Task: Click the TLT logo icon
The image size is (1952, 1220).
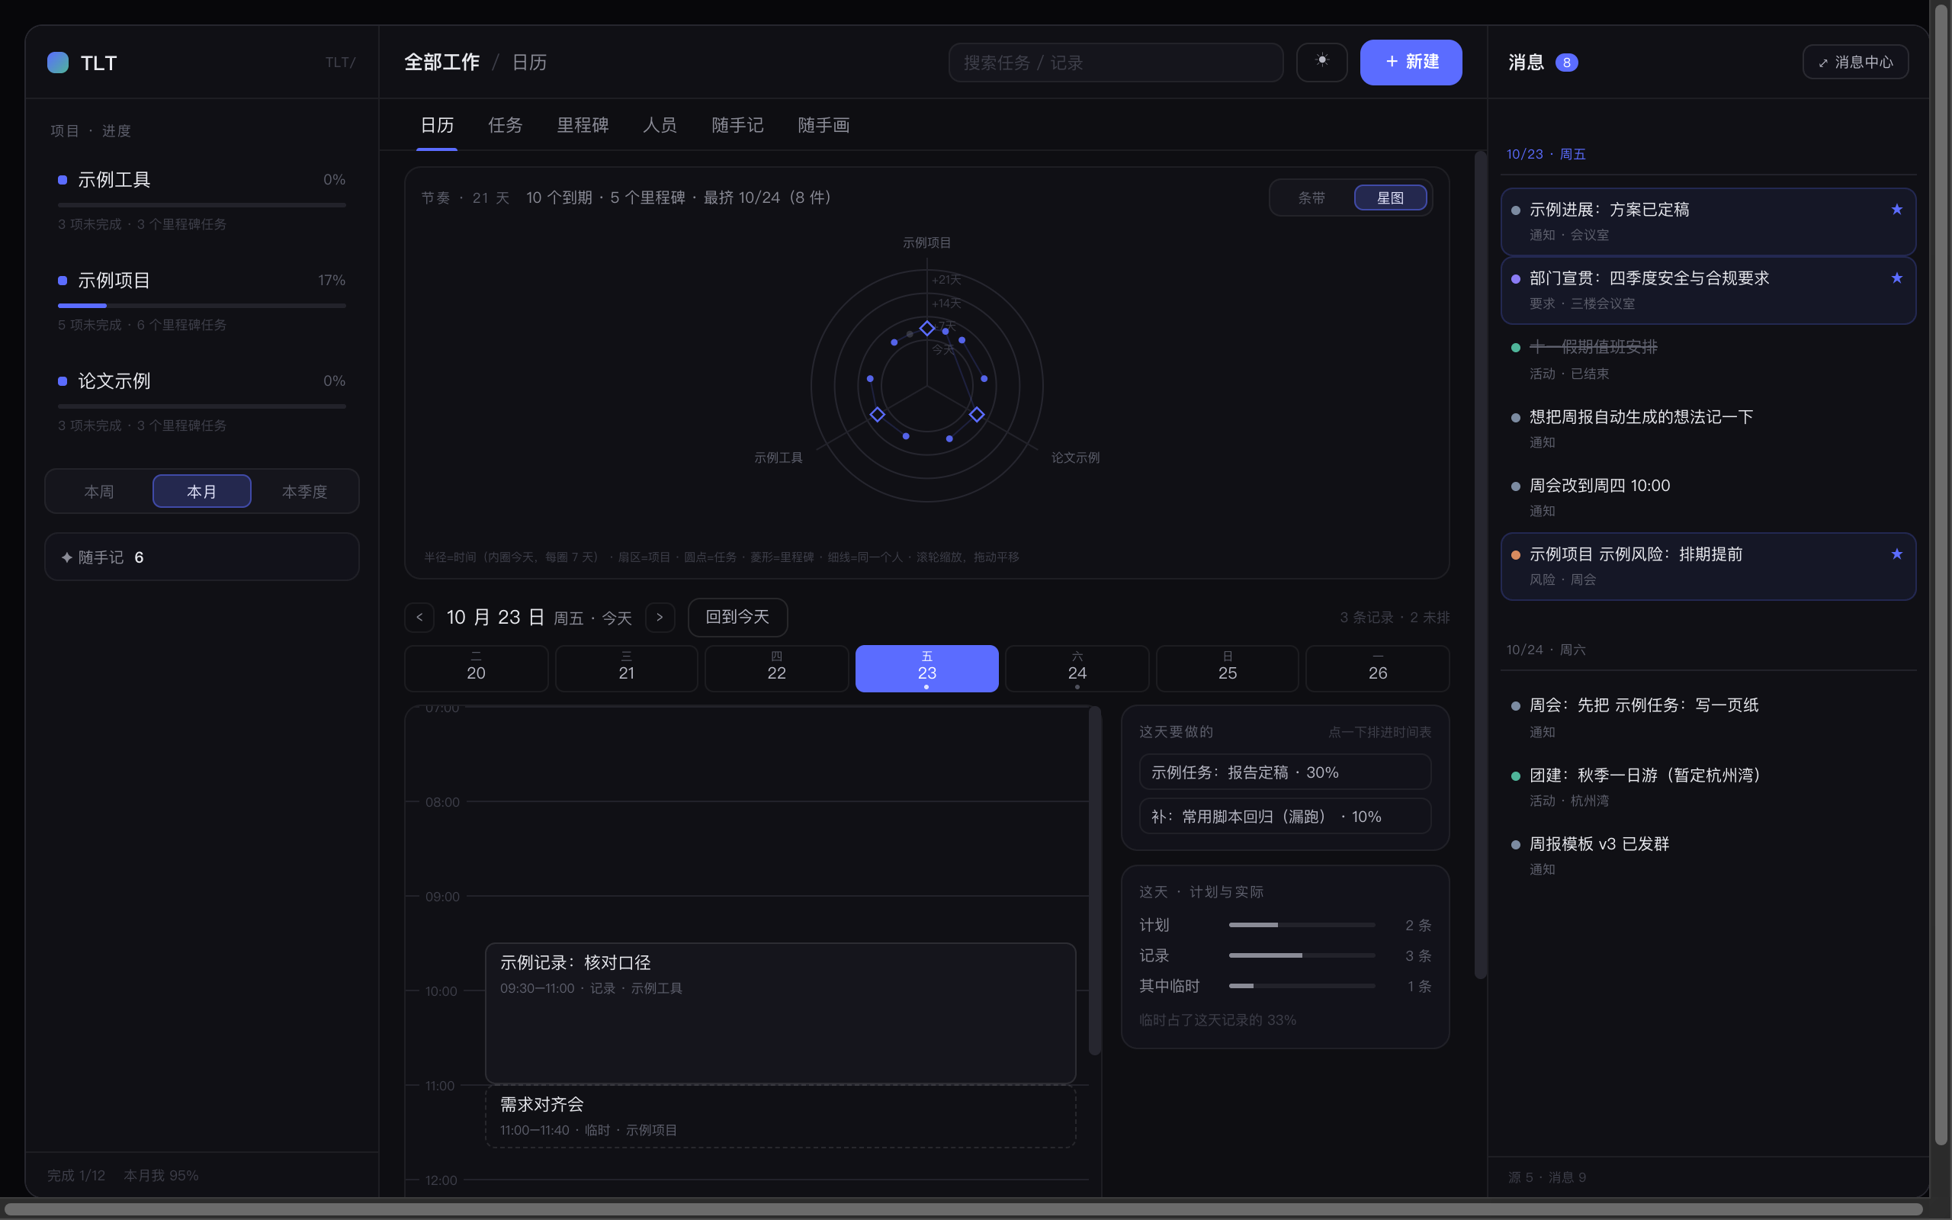Action: click(x=58, y=62)
